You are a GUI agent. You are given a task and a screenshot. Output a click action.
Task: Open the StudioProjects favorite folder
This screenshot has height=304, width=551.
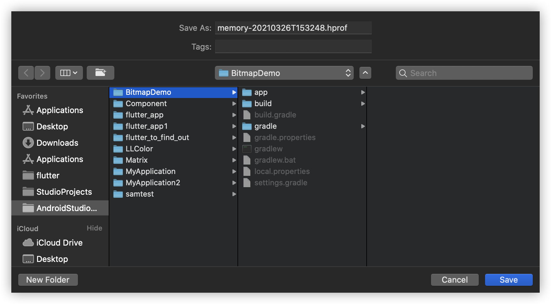(64, 192)
